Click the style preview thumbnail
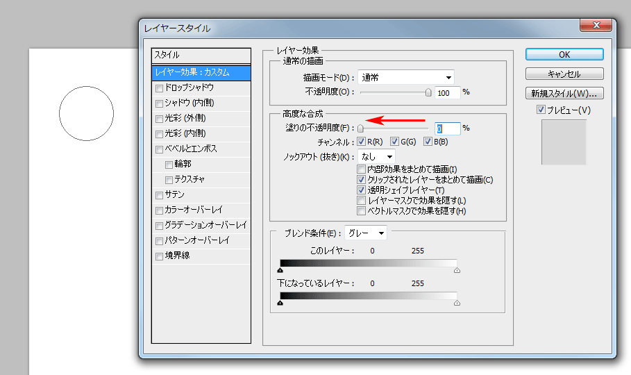Screen dimensions: 631x375 click(564, 142)
